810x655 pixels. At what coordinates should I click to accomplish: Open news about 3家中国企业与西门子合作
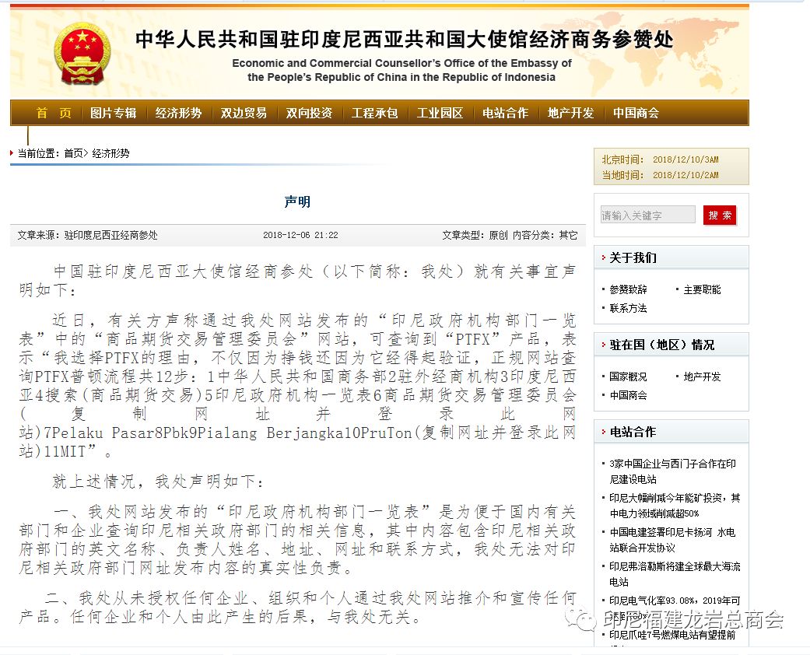[x=672, y=471]
